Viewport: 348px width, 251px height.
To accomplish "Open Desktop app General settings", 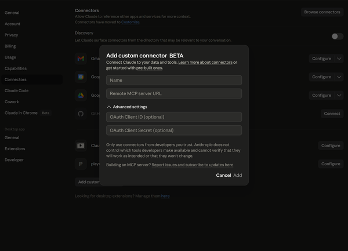I will (x=12, y=137).
